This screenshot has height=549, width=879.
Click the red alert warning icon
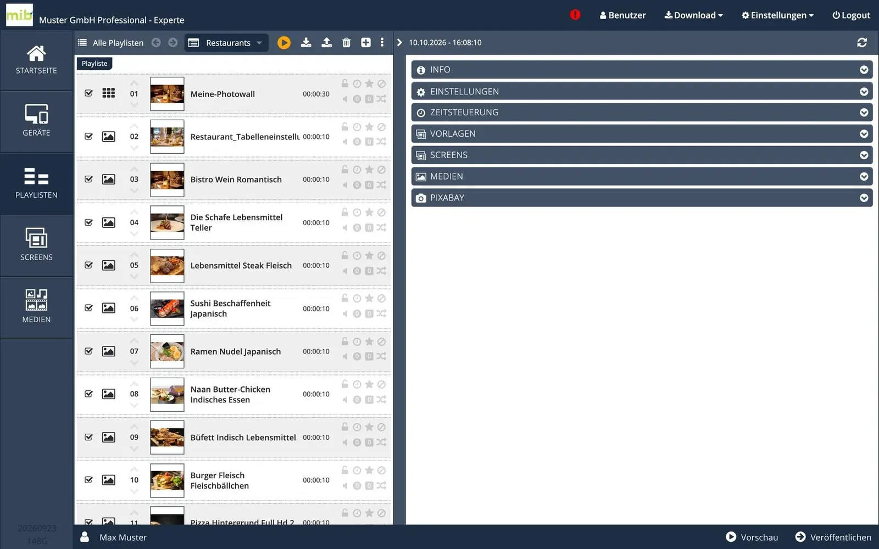(575, 15)
